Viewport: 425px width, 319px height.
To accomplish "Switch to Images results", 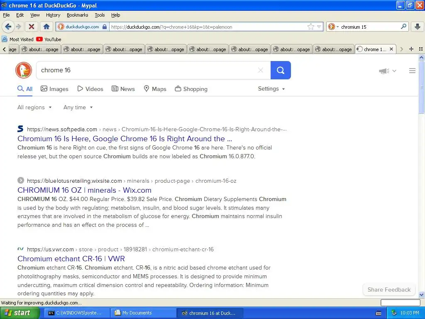I will coord(54,89).
